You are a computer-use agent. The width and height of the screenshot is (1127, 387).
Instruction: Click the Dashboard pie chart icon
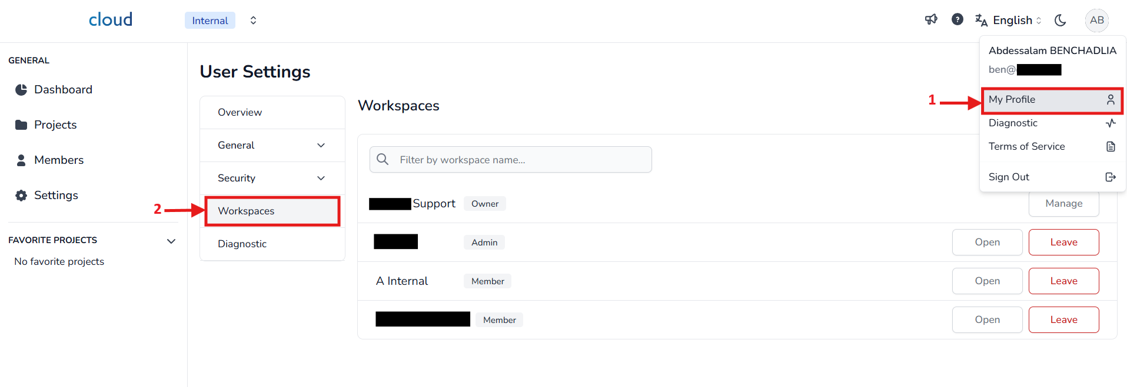[x=21, y=90]
